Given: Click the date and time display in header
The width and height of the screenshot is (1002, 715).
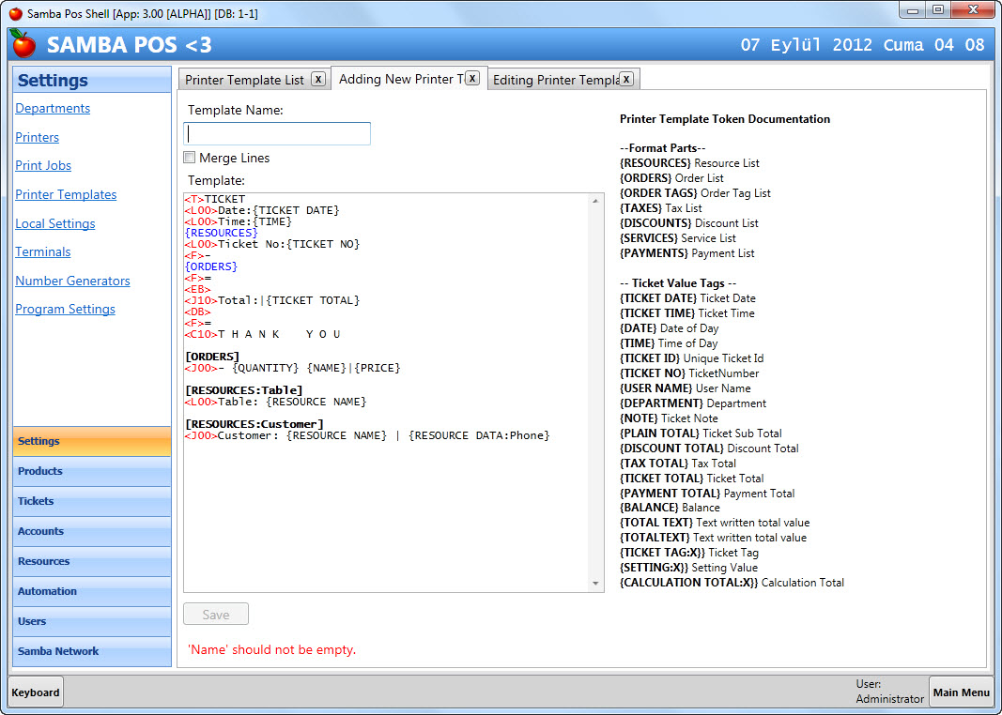Looking at the screenshot, I should (x=862, y=45).
